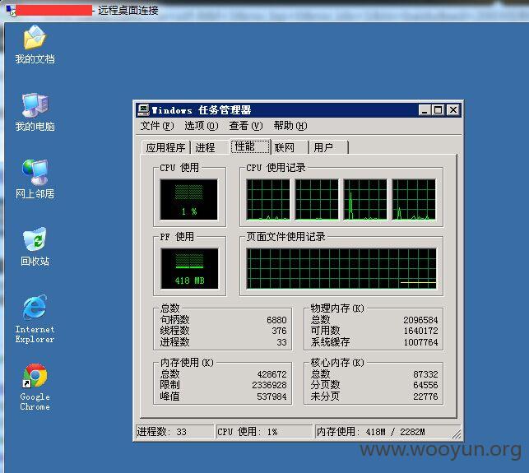Click the 限制 value 2336928
This screenshot has height=473, width=529.
(x=269, y=385)
